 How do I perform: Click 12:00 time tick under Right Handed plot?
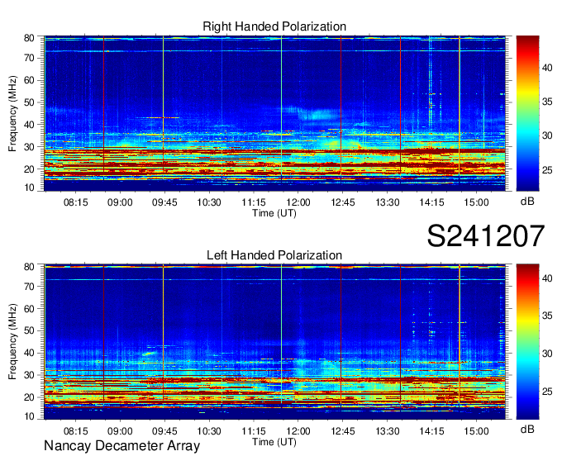[298, 202]
